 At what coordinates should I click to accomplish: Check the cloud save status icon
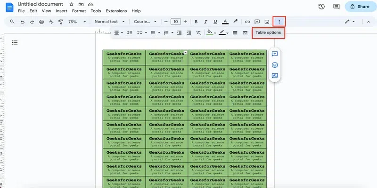[x=90, y=4]
